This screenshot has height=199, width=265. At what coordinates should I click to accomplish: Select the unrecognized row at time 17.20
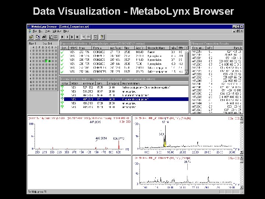(x=124, y=103)
